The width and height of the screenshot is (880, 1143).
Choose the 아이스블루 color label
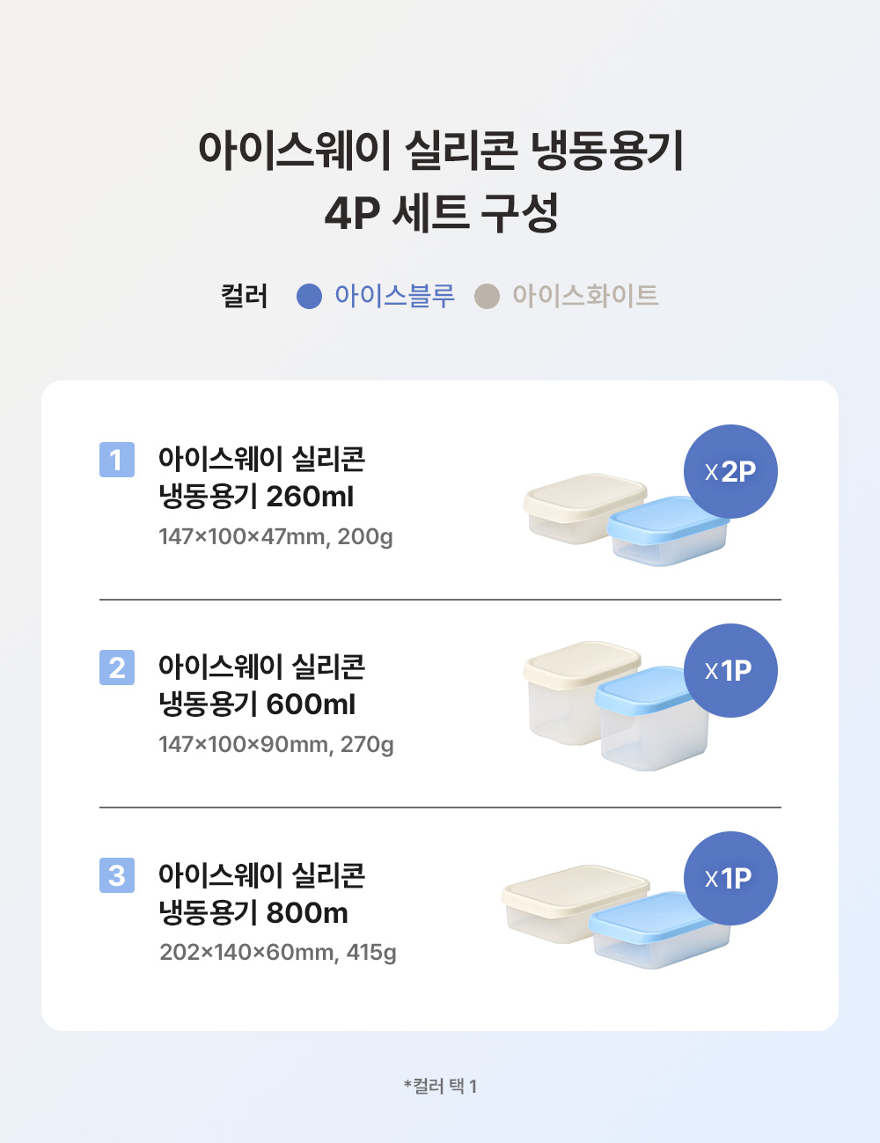pyautogui.click(x=394, y=296)
